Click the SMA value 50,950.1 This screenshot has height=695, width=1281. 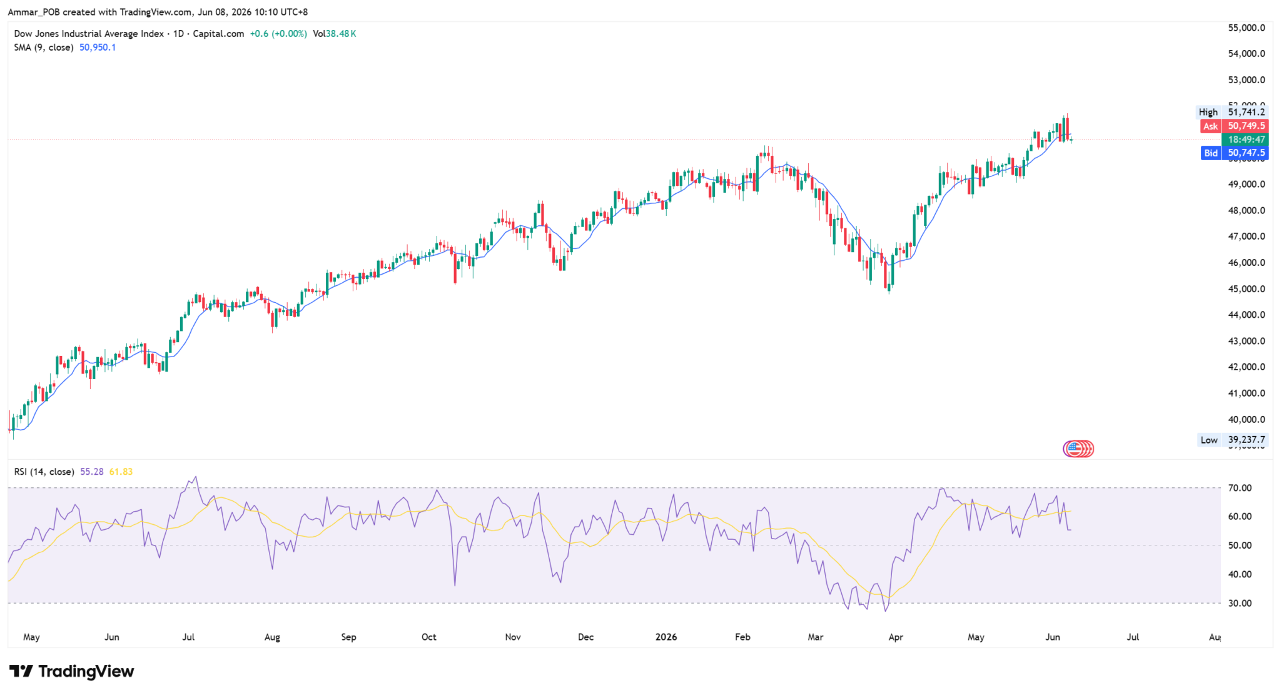(98, 48)
